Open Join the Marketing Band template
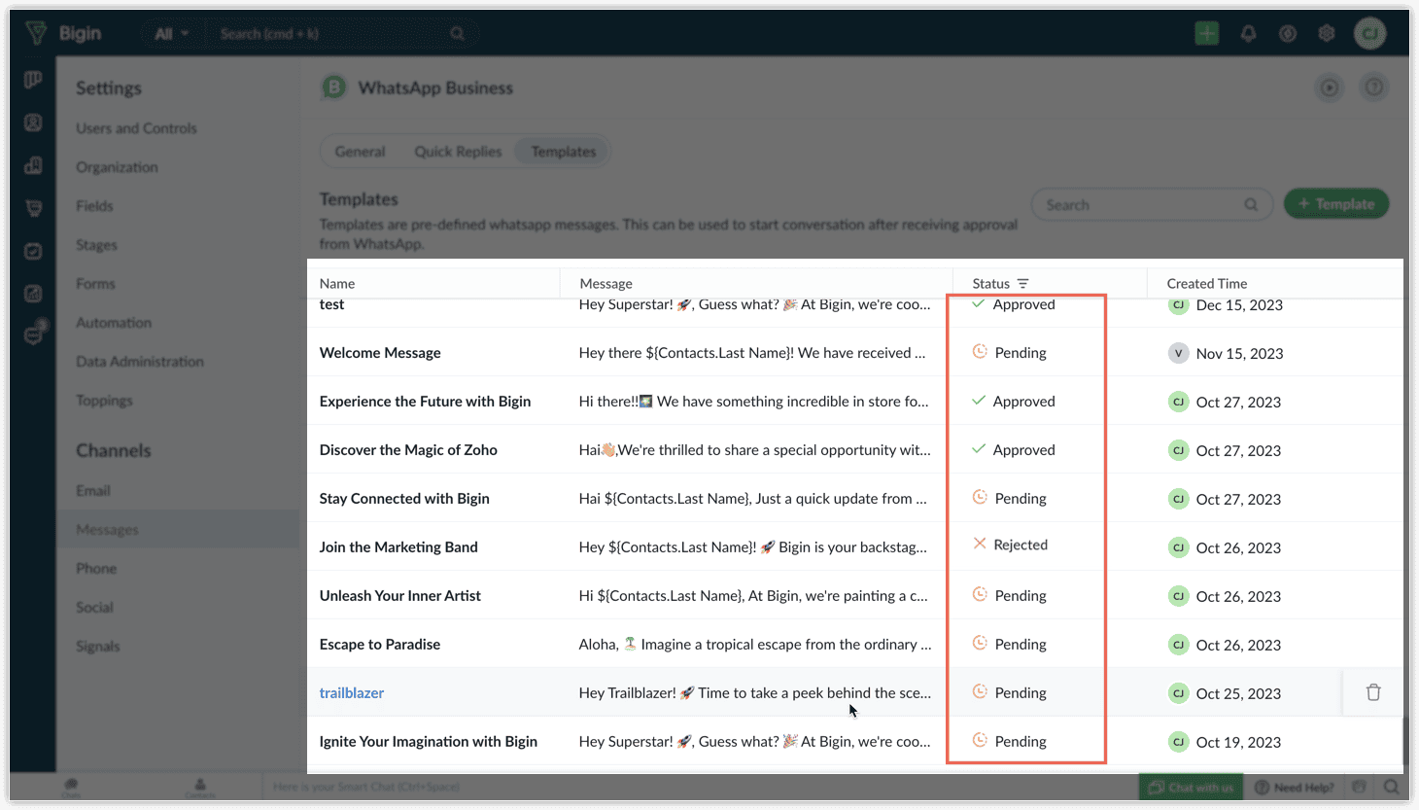 (398, 546)
